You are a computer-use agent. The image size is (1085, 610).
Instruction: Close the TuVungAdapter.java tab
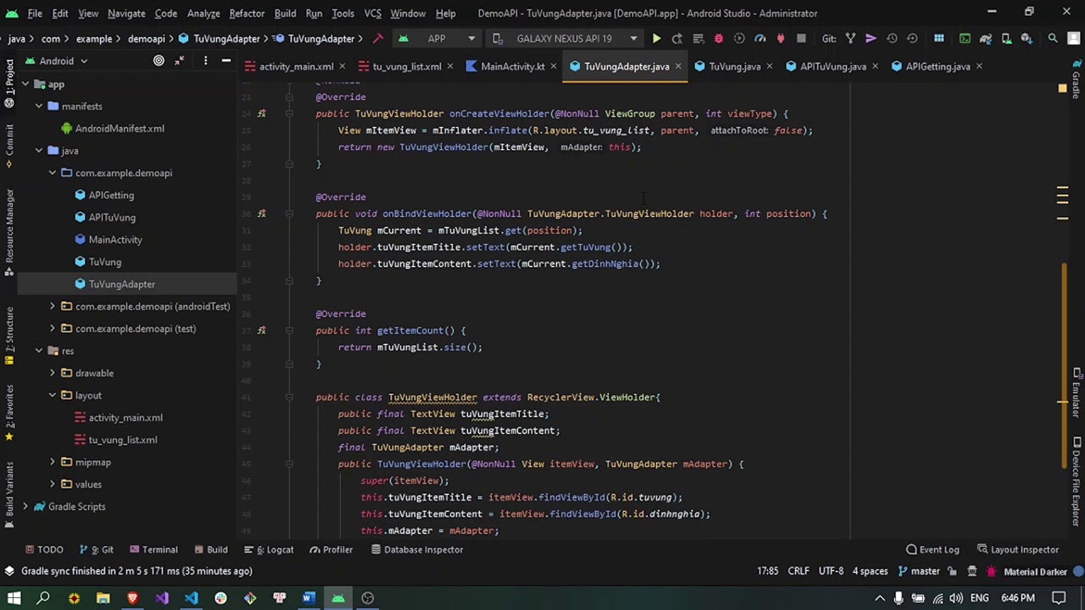tap(678, 66)
